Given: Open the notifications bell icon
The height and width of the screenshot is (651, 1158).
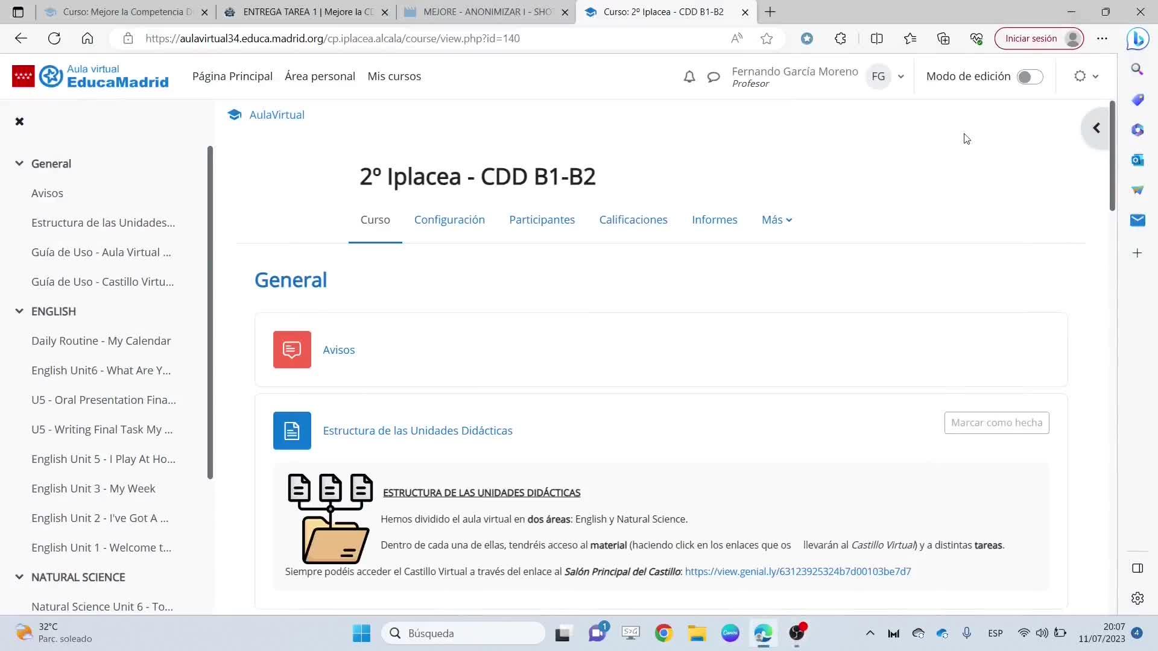Looking at the screenshot, I should click(689, 77).
